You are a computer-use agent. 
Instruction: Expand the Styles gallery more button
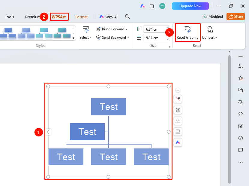[73, 38]
